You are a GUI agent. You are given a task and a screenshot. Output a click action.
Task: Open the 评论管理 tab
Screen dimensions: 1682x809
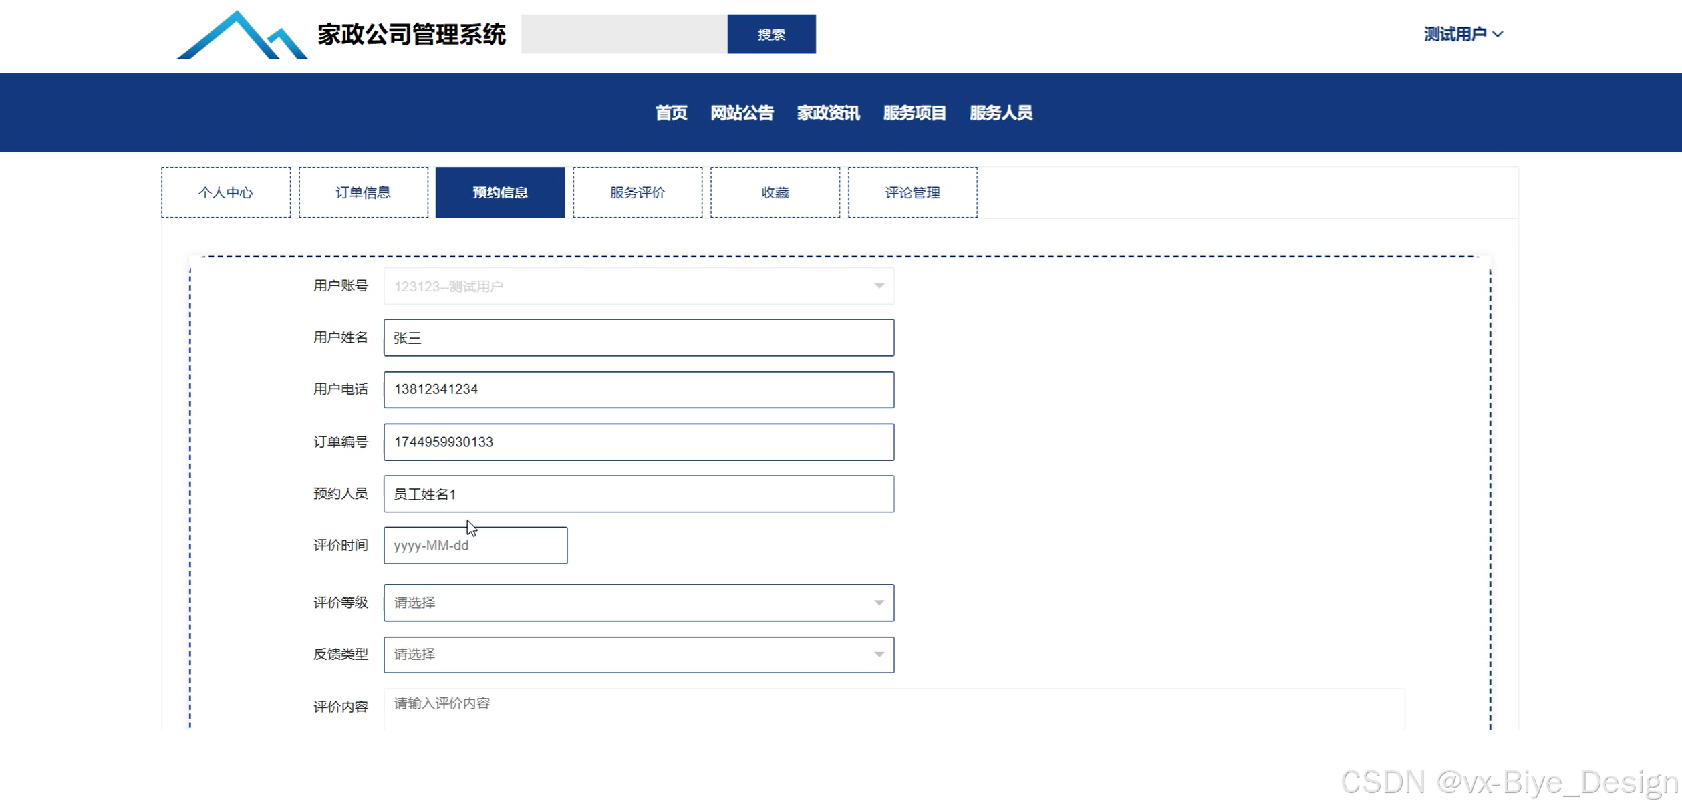pos(912,192)
